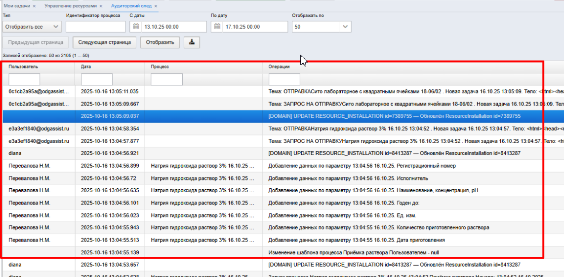
Task: Close the 'Управление ресурсами' tab
Action: [x=101, y=6]
